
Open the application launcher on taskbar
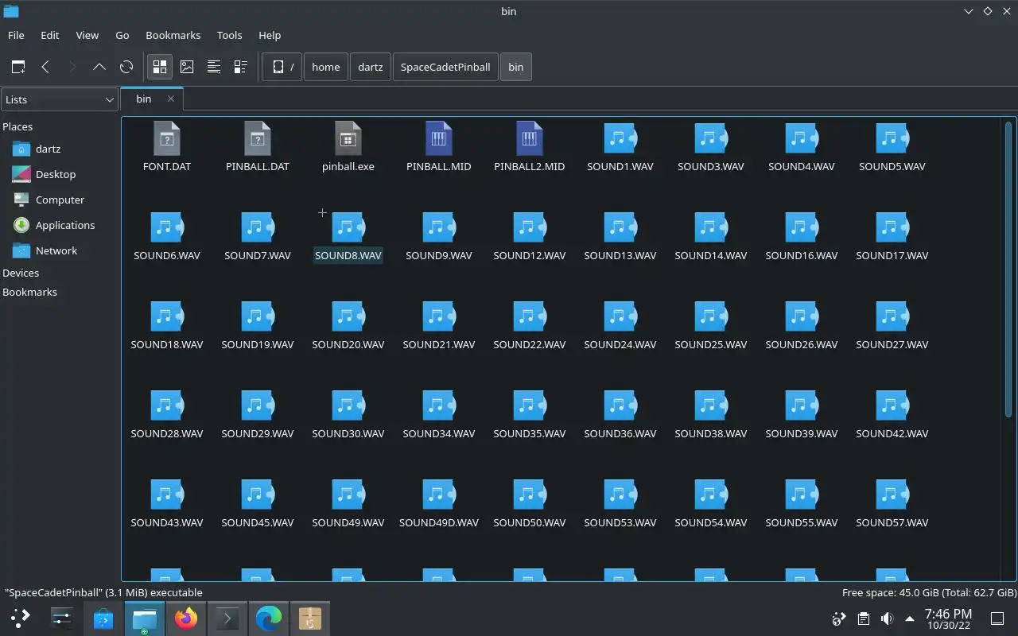[x=21, y=618]
